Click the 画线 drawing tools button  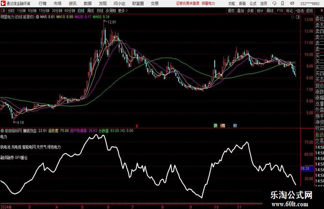270,11
